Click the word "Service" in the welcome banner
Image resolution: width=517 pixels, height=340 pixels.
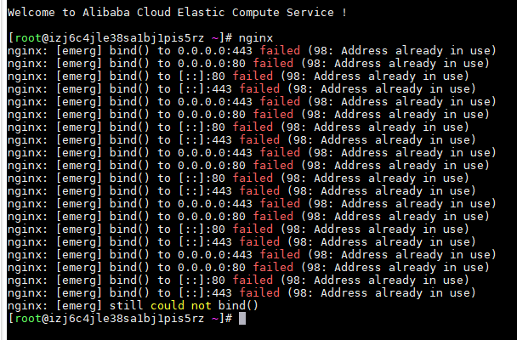coord(310,13)
